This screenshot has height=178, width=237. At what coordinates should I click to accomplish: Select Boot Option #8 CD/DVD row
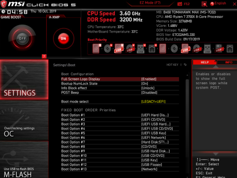[x=120, y=147]
